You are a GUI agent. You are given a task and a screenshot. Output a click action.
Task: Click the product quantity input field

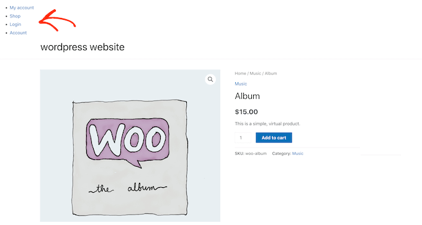tap(243, 138)
